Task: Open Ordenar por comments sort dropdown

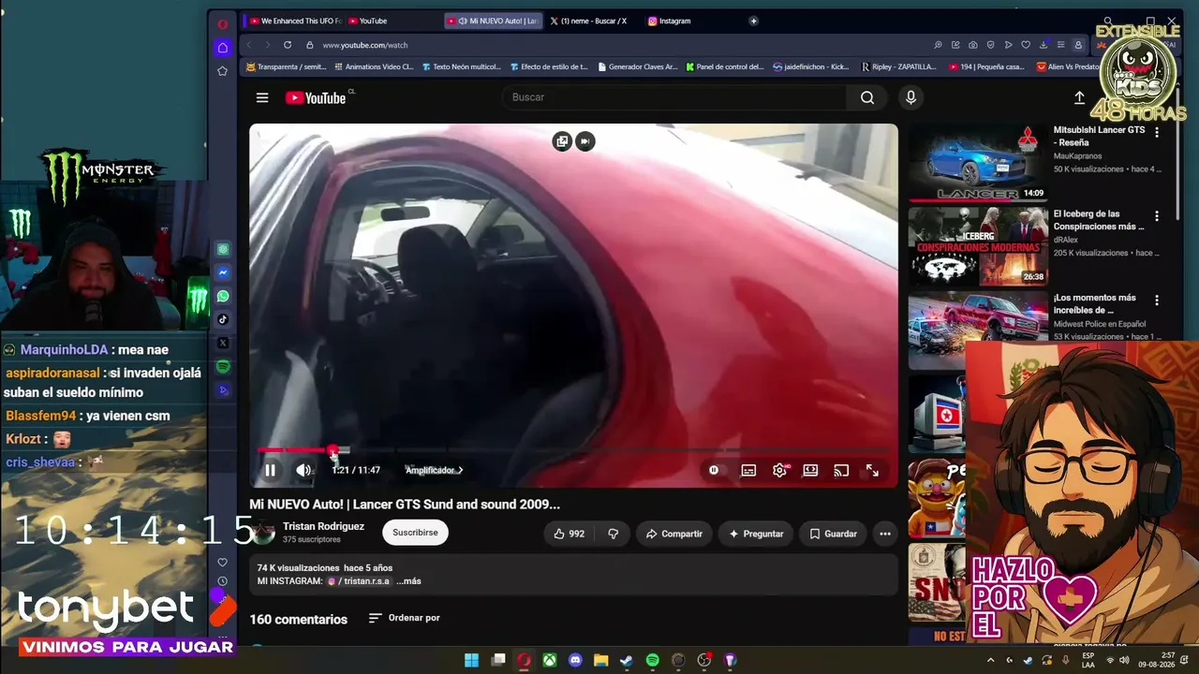Action: tap(404, 618)
